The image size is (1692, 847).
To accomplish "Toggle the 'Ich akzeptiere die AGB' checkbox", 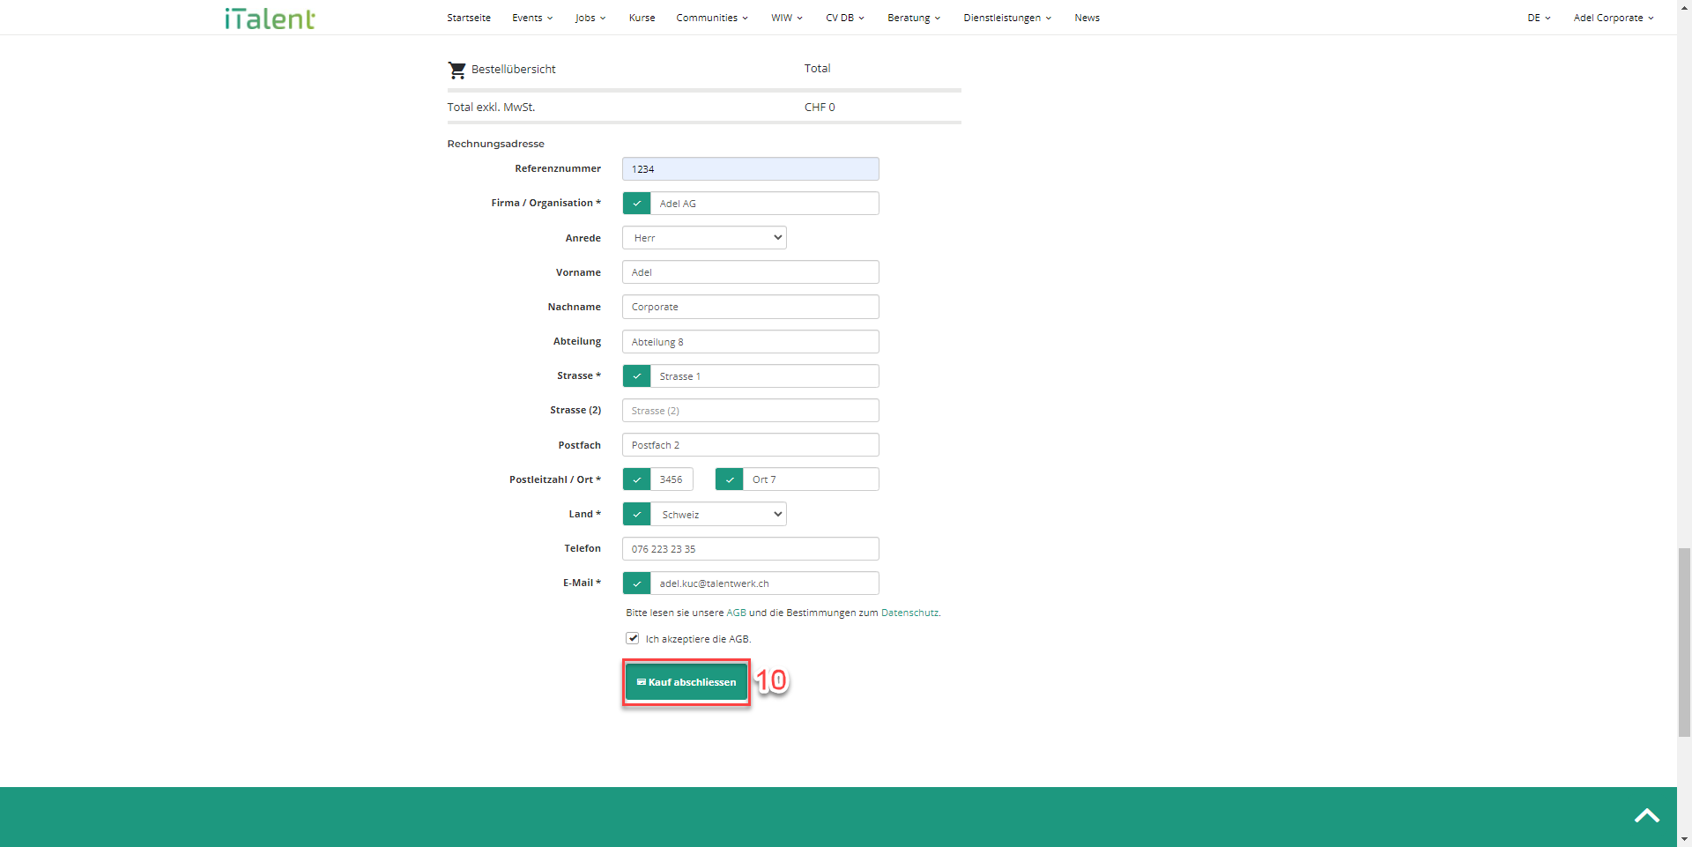I will (x=633, y=638).
